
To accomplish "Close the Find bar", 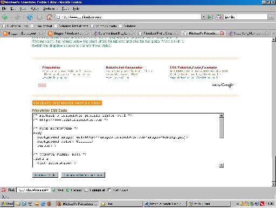I will (3, 190).
